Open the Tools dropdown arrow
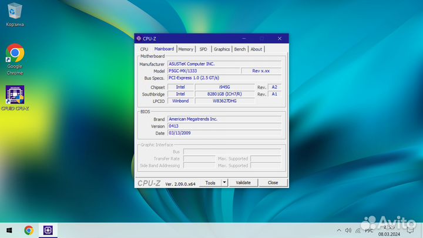Image resolution: width=423 pixels, height=238 pixels. pyautogui.click(x=224, y=183)
